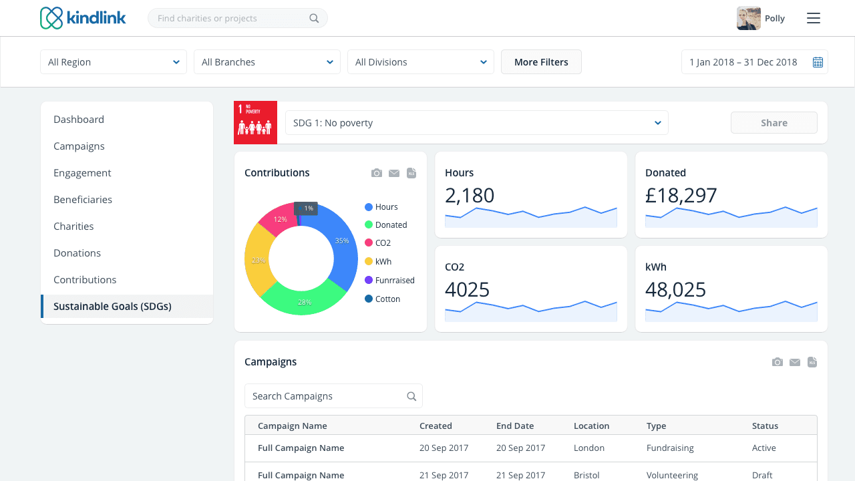This screenshot has height=481, width=855.
Task: Expand the All Region dropdown
Action: click(114, 62)
